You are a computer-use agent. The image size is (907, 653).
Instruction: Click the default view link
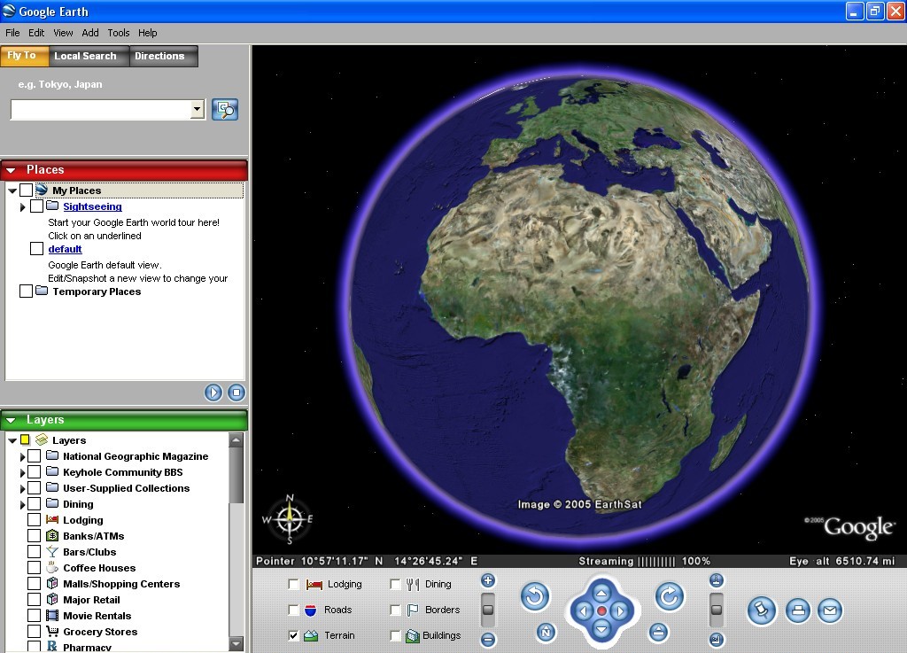65,249
